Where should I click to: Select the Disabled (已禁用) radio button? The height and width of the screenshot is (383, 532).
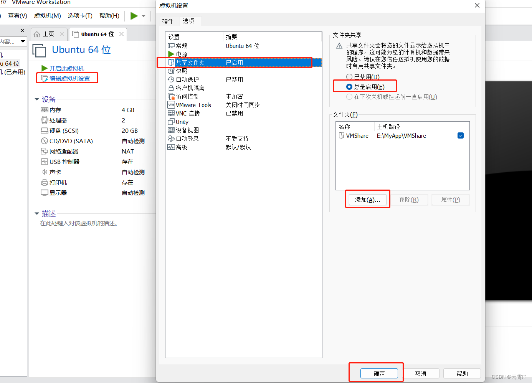pyautogui.click(x=349, y=77)
